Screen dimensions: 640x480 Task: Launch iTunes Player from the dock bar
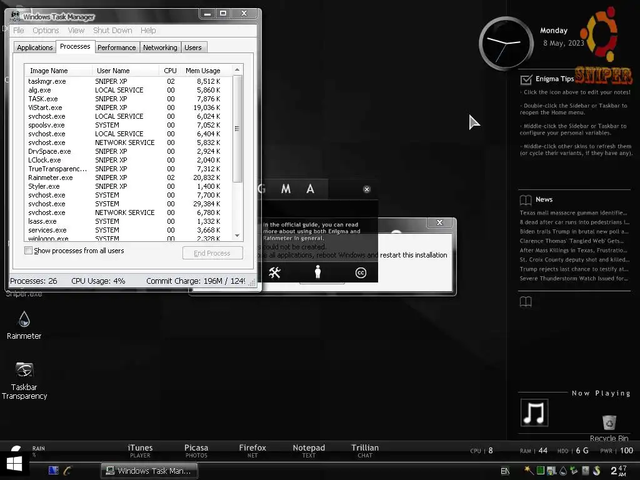140,451
